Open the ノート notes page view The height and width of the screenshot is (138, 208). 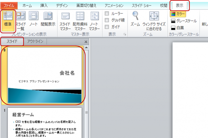(34, 20)
